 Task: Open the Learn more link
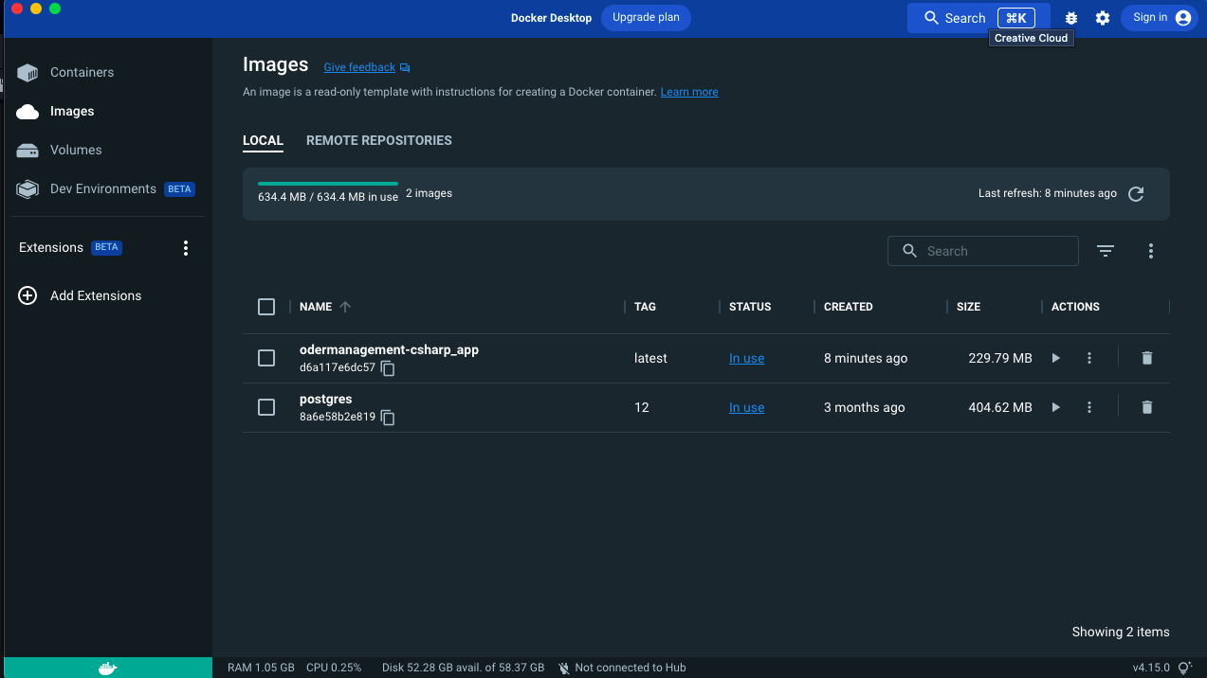point(689,92)
